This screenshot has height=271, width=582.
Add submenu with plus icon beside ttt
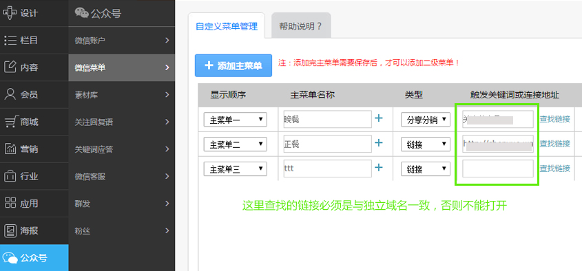click(x=379, y=168)
